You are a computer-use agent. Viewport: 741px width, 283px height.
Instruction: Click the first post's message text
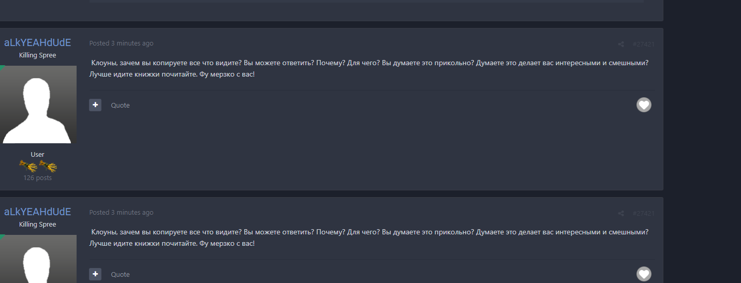click(362, 68)
